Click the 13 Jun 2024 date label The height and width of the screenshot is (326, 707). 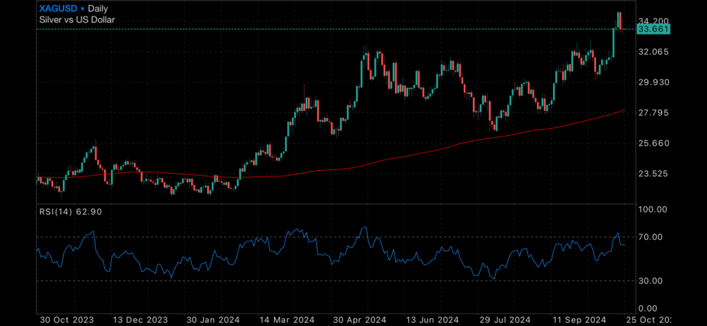coord(432,320)
